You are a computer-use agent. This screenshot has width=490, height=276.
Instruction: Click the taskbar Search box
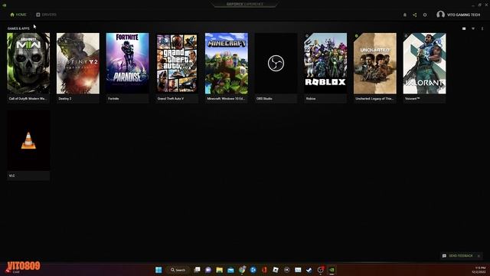178,270
